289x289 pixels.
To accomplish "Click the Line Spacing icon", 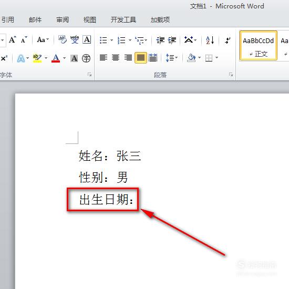I will tap(170, 58).
